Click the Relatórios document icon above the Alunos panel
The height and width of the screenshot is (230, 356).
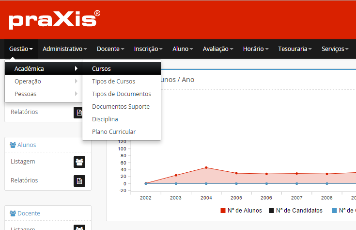point(79,113)
